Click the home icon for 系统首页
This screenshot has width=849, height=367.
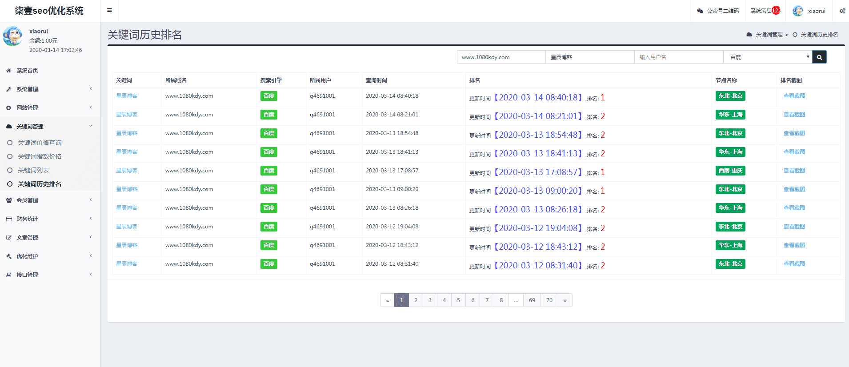9,71
